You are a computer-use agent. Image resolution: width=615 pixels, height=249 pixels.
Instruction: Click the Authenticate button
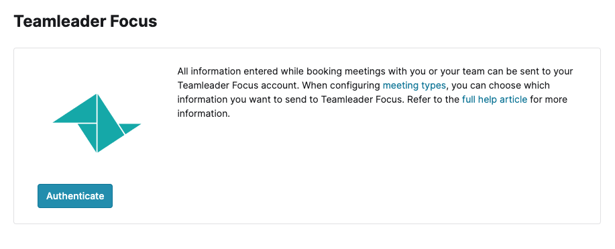pyautogui.click(x=75, y=196)
